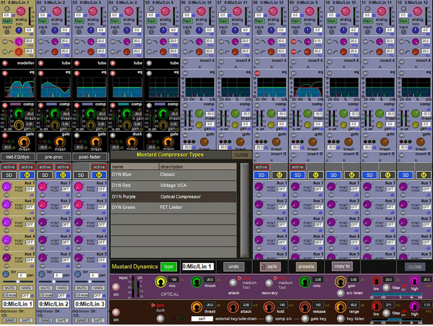Click the gate attack knob in Mustard Dynamics
This screenshot has width=433, height=326.
[233, 307]
